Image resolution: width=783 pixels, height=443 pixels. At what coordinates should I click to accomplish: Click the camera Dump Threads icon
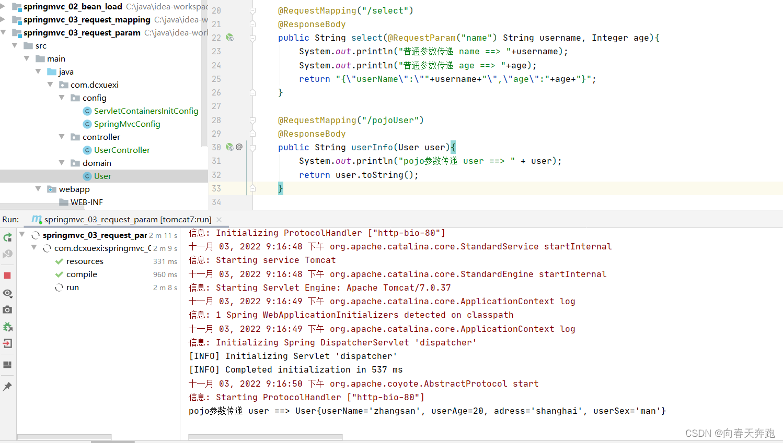click(x=7, y=309)
